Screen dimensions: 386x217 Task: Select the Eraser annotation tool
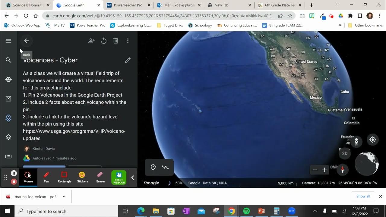coord(100,177)
